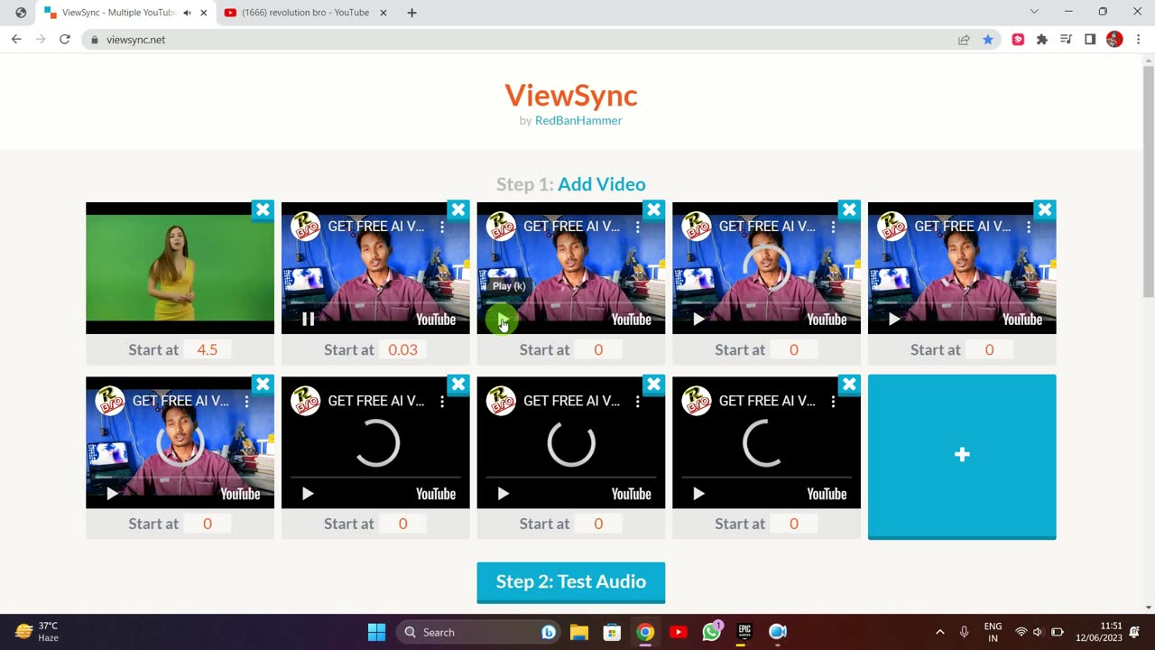The height and width of the screenshot is (650, 1155).
Task: Open the YouTube app on the taskbar
Action: 679,632
